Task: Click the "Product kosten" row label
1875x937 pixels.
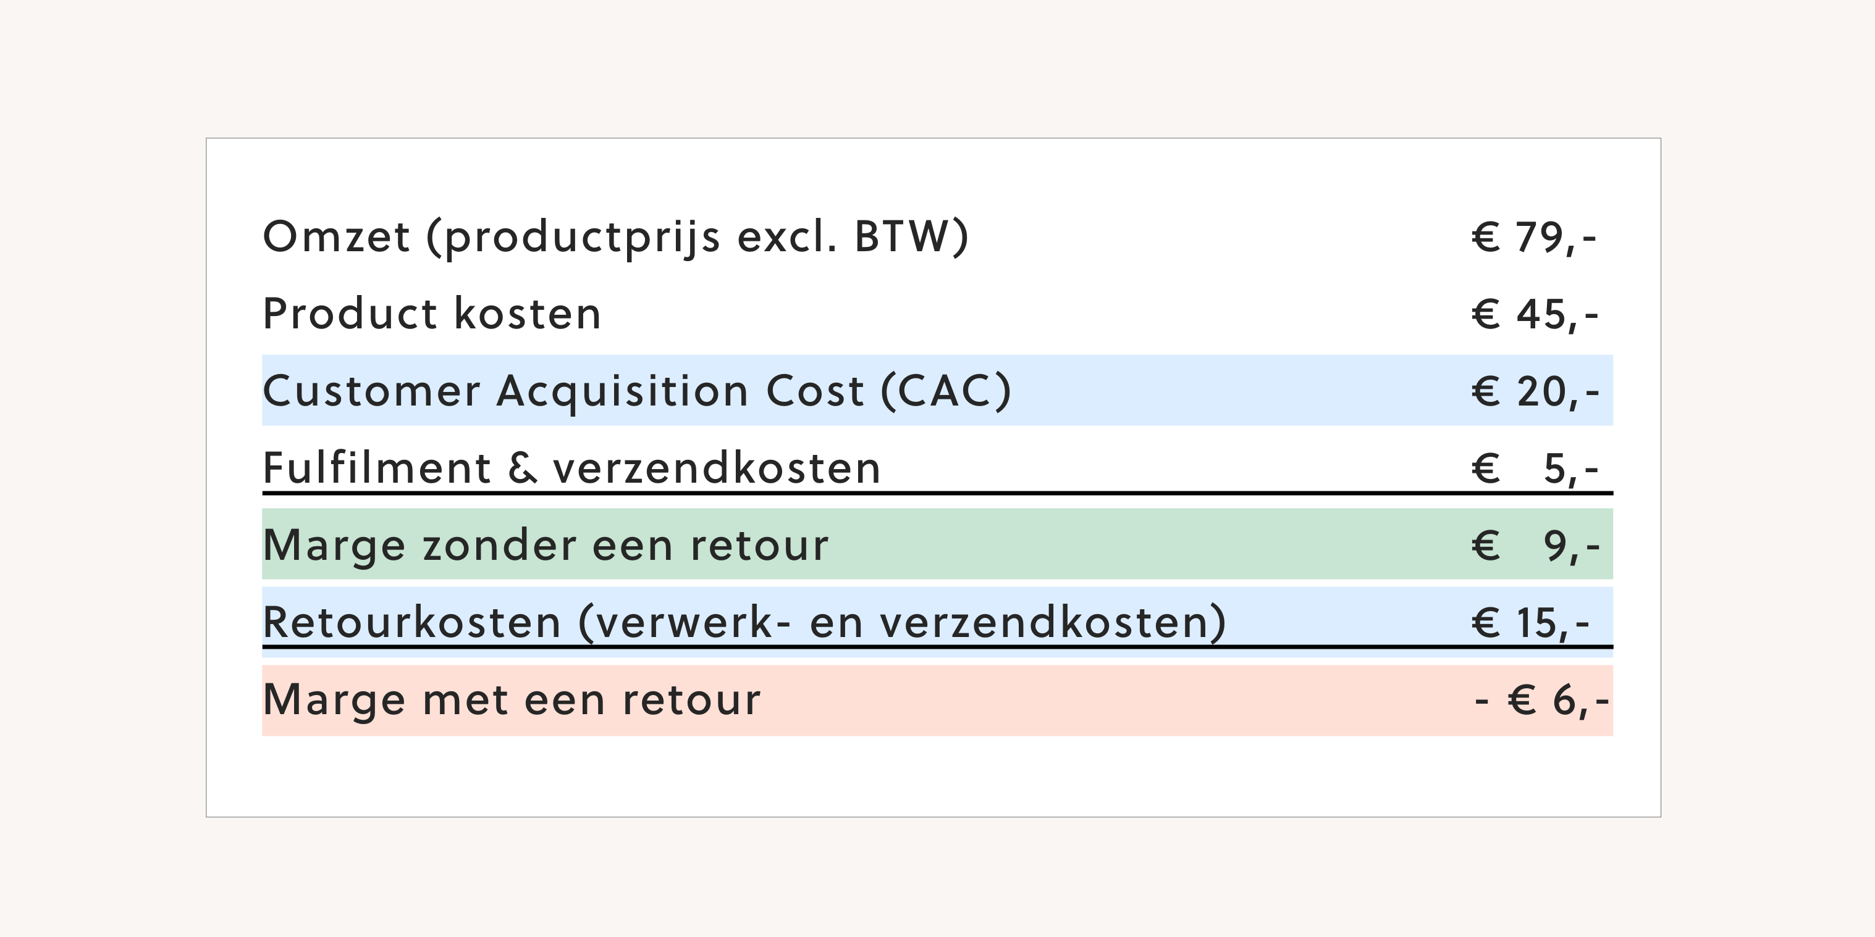Action: coord(432,314)
